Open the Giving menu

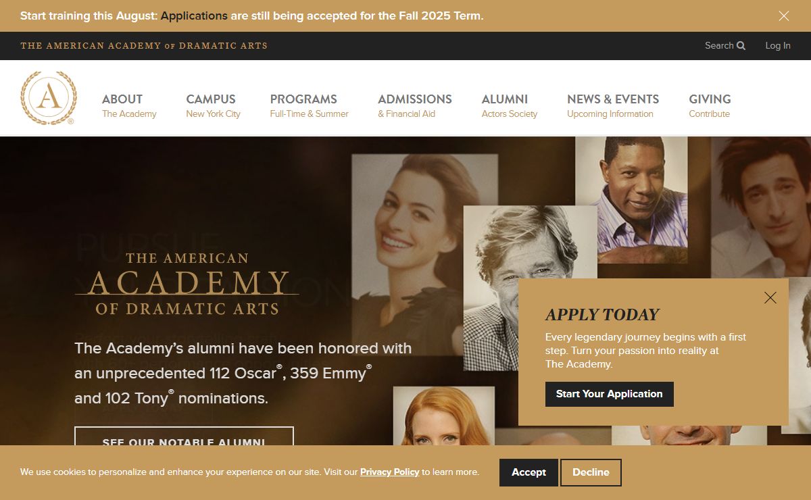click(x=710, y=105)
